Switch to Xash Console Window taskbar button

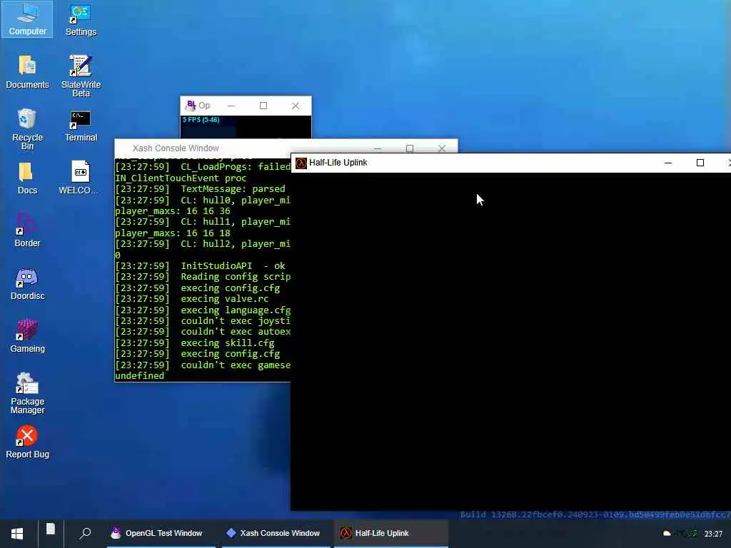coord(275,533)
